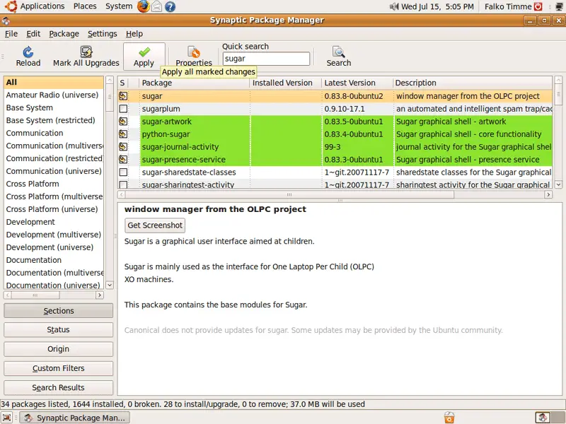The width and height of the screenshot is (566, 424).
Task: Click the Falko Timme user name
Action: click(508, 6)
